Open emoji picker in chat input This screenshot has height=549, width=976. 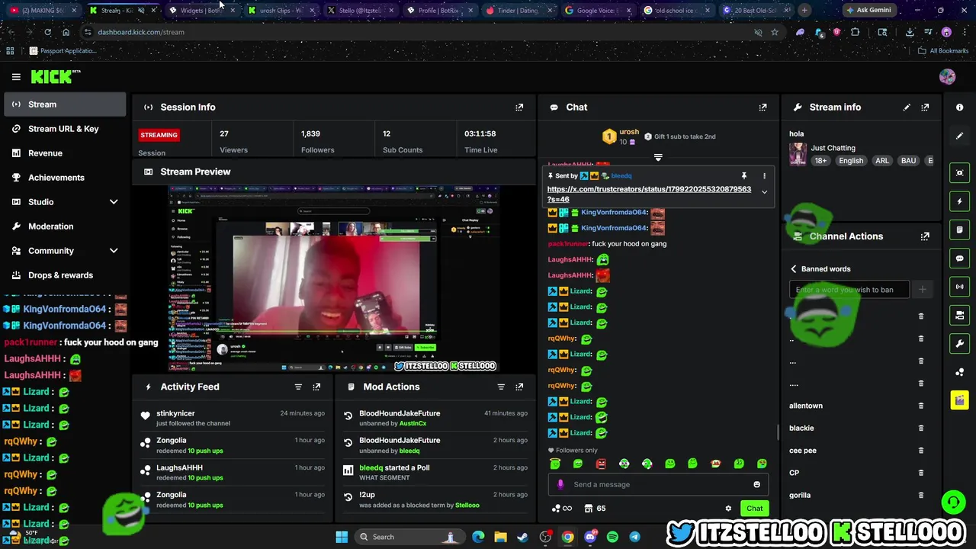[x=756, y=484]
